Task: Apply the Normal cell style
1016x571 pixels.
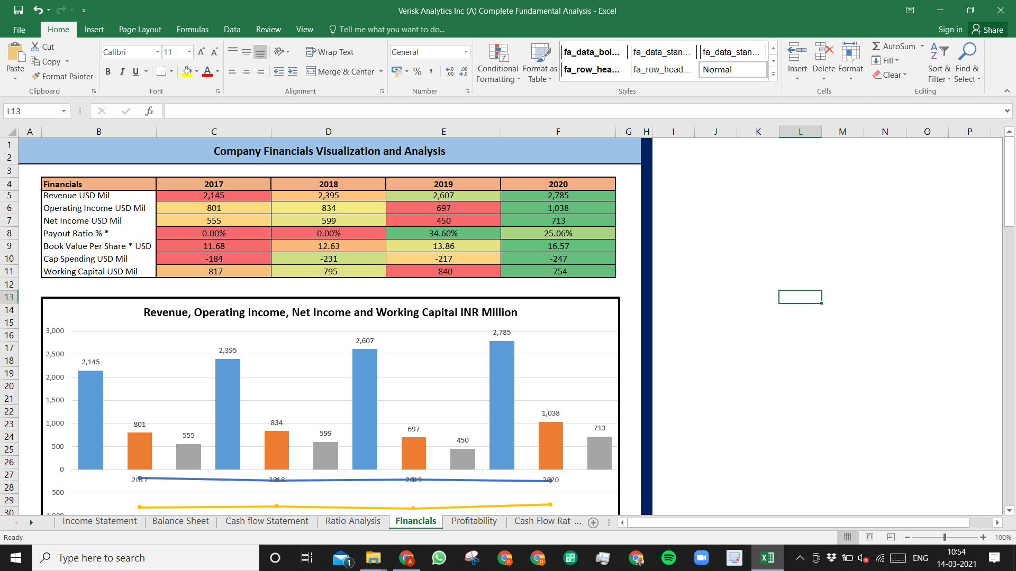Action: point(733,69)
